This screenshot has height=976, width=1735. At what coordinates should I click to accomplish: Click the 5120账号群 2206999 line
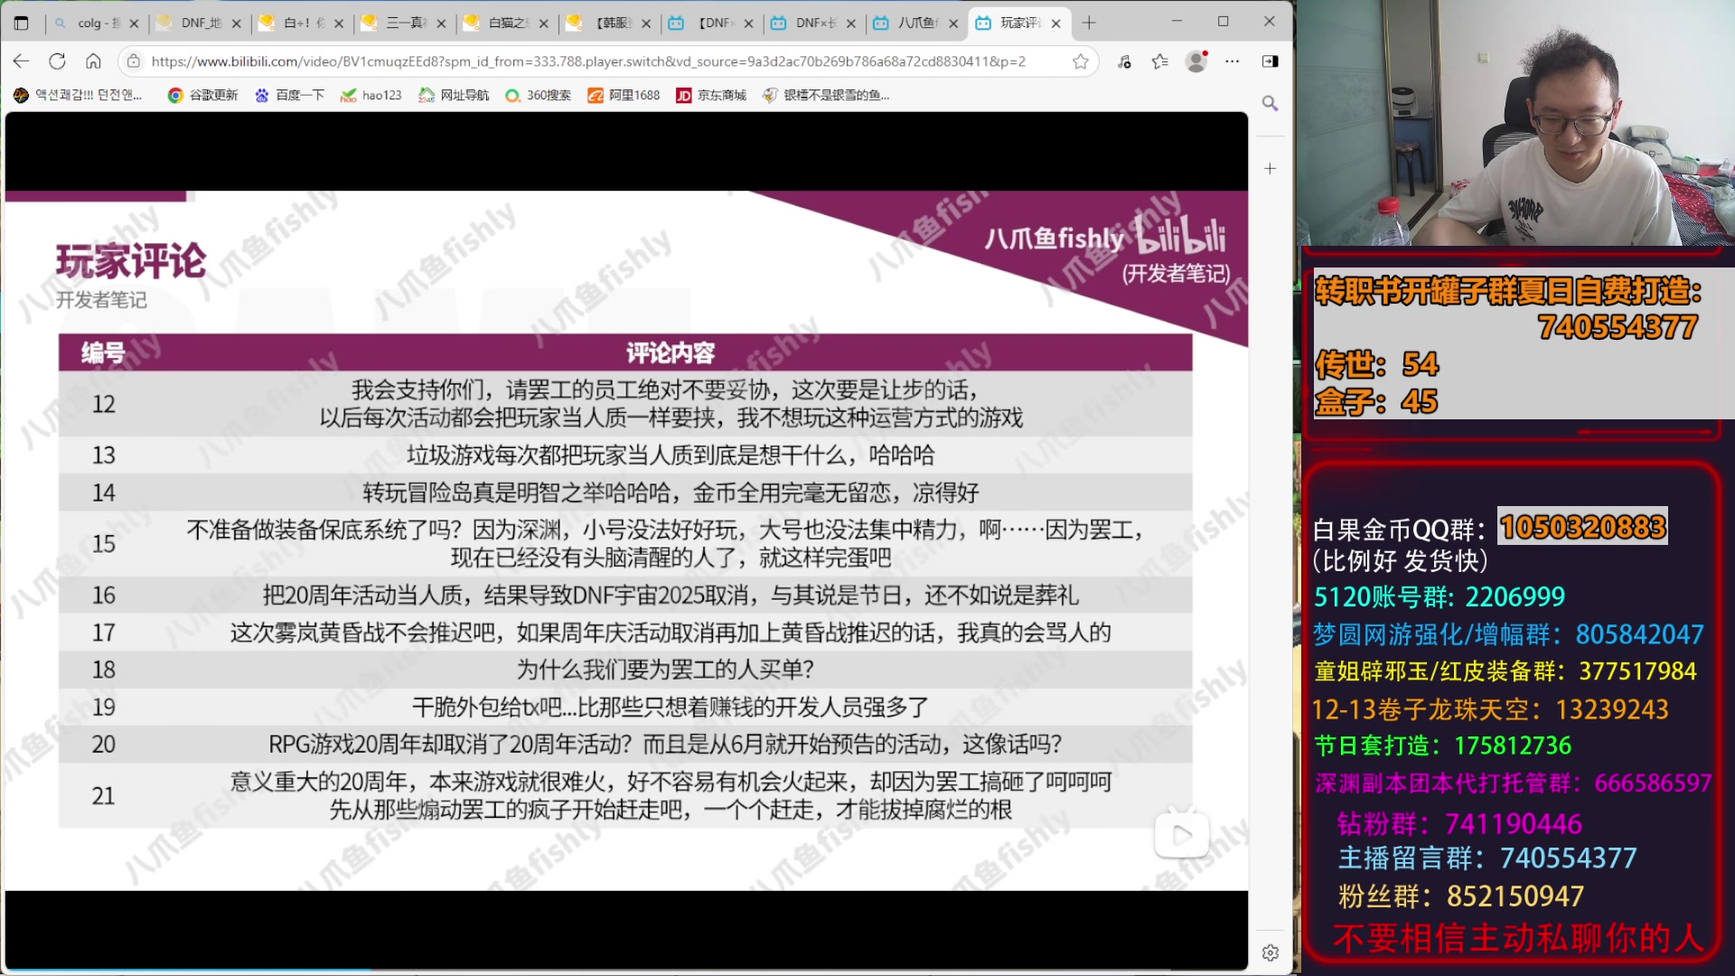point(1439,596)
